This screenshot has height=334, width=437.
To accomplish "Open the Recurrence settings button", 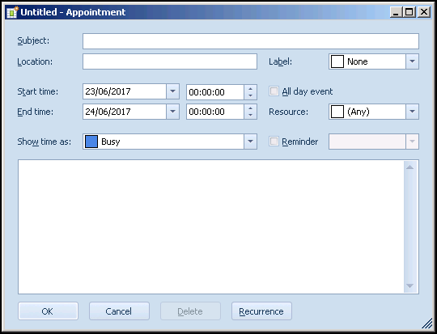I will (x=261, y=311).
